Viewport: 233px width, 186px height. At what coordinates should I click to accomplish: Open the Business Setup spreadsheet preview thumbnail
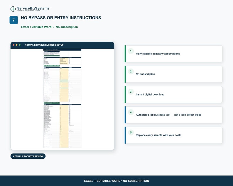tap(63, 98)
